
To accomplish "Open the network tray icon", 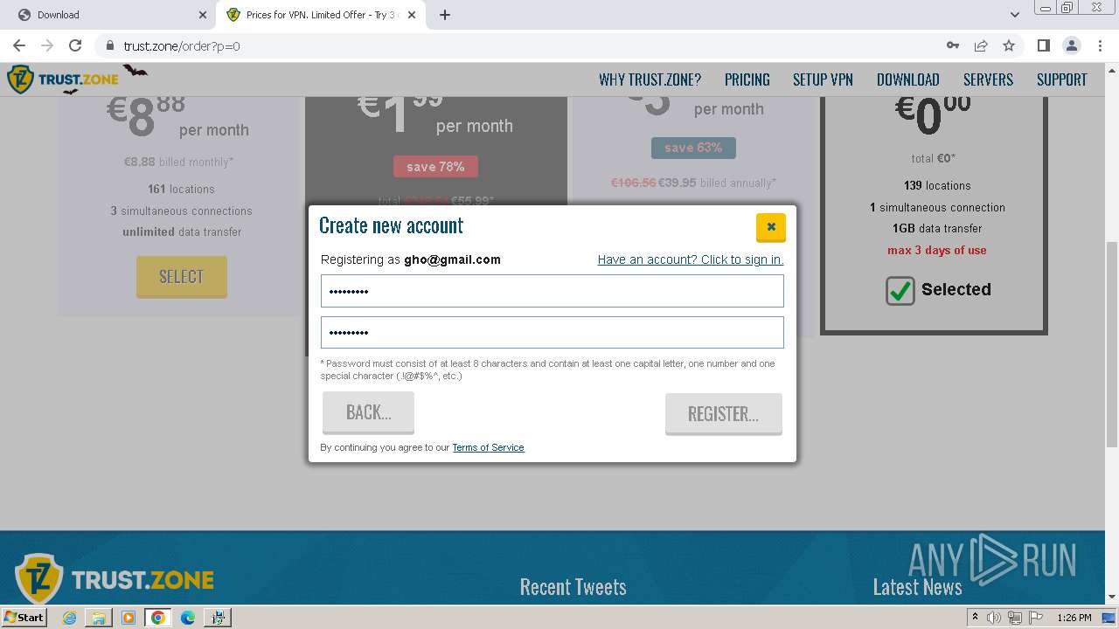I will tap(1014, 618).
